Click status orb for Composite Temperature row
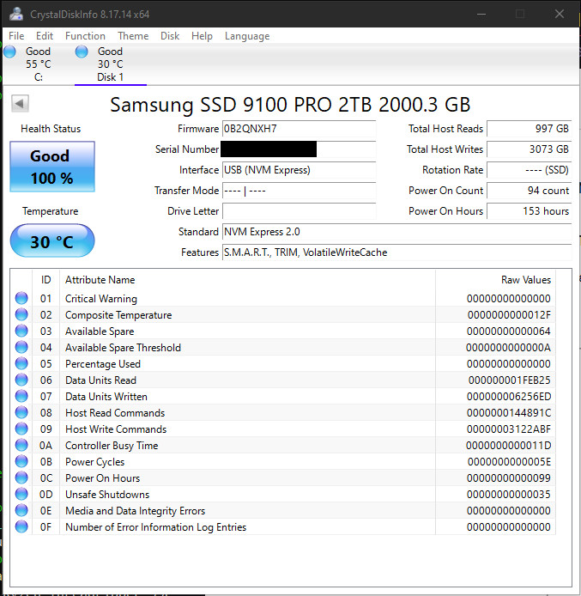The image size is (581, 596). point(21,314)
